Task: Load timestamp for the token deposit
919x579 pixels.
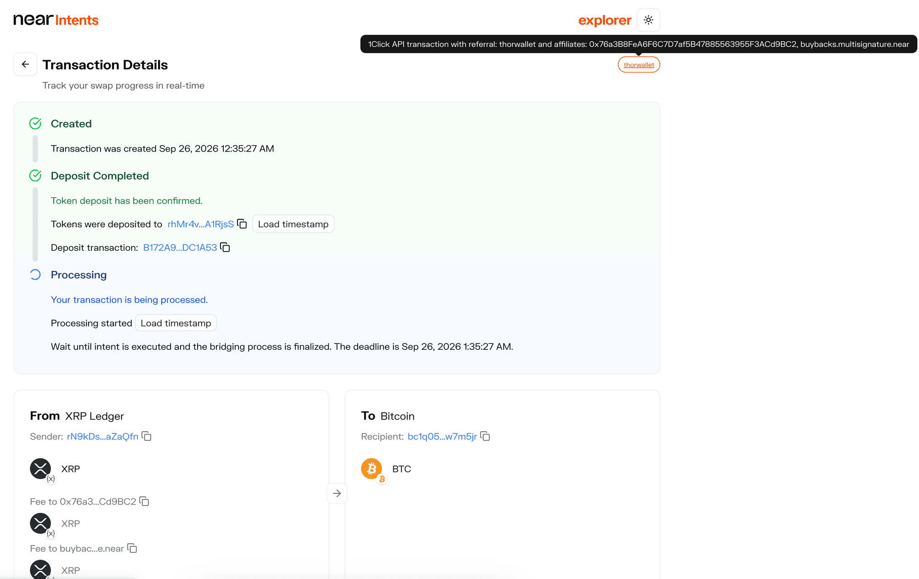Action: [x=293, y=224]
